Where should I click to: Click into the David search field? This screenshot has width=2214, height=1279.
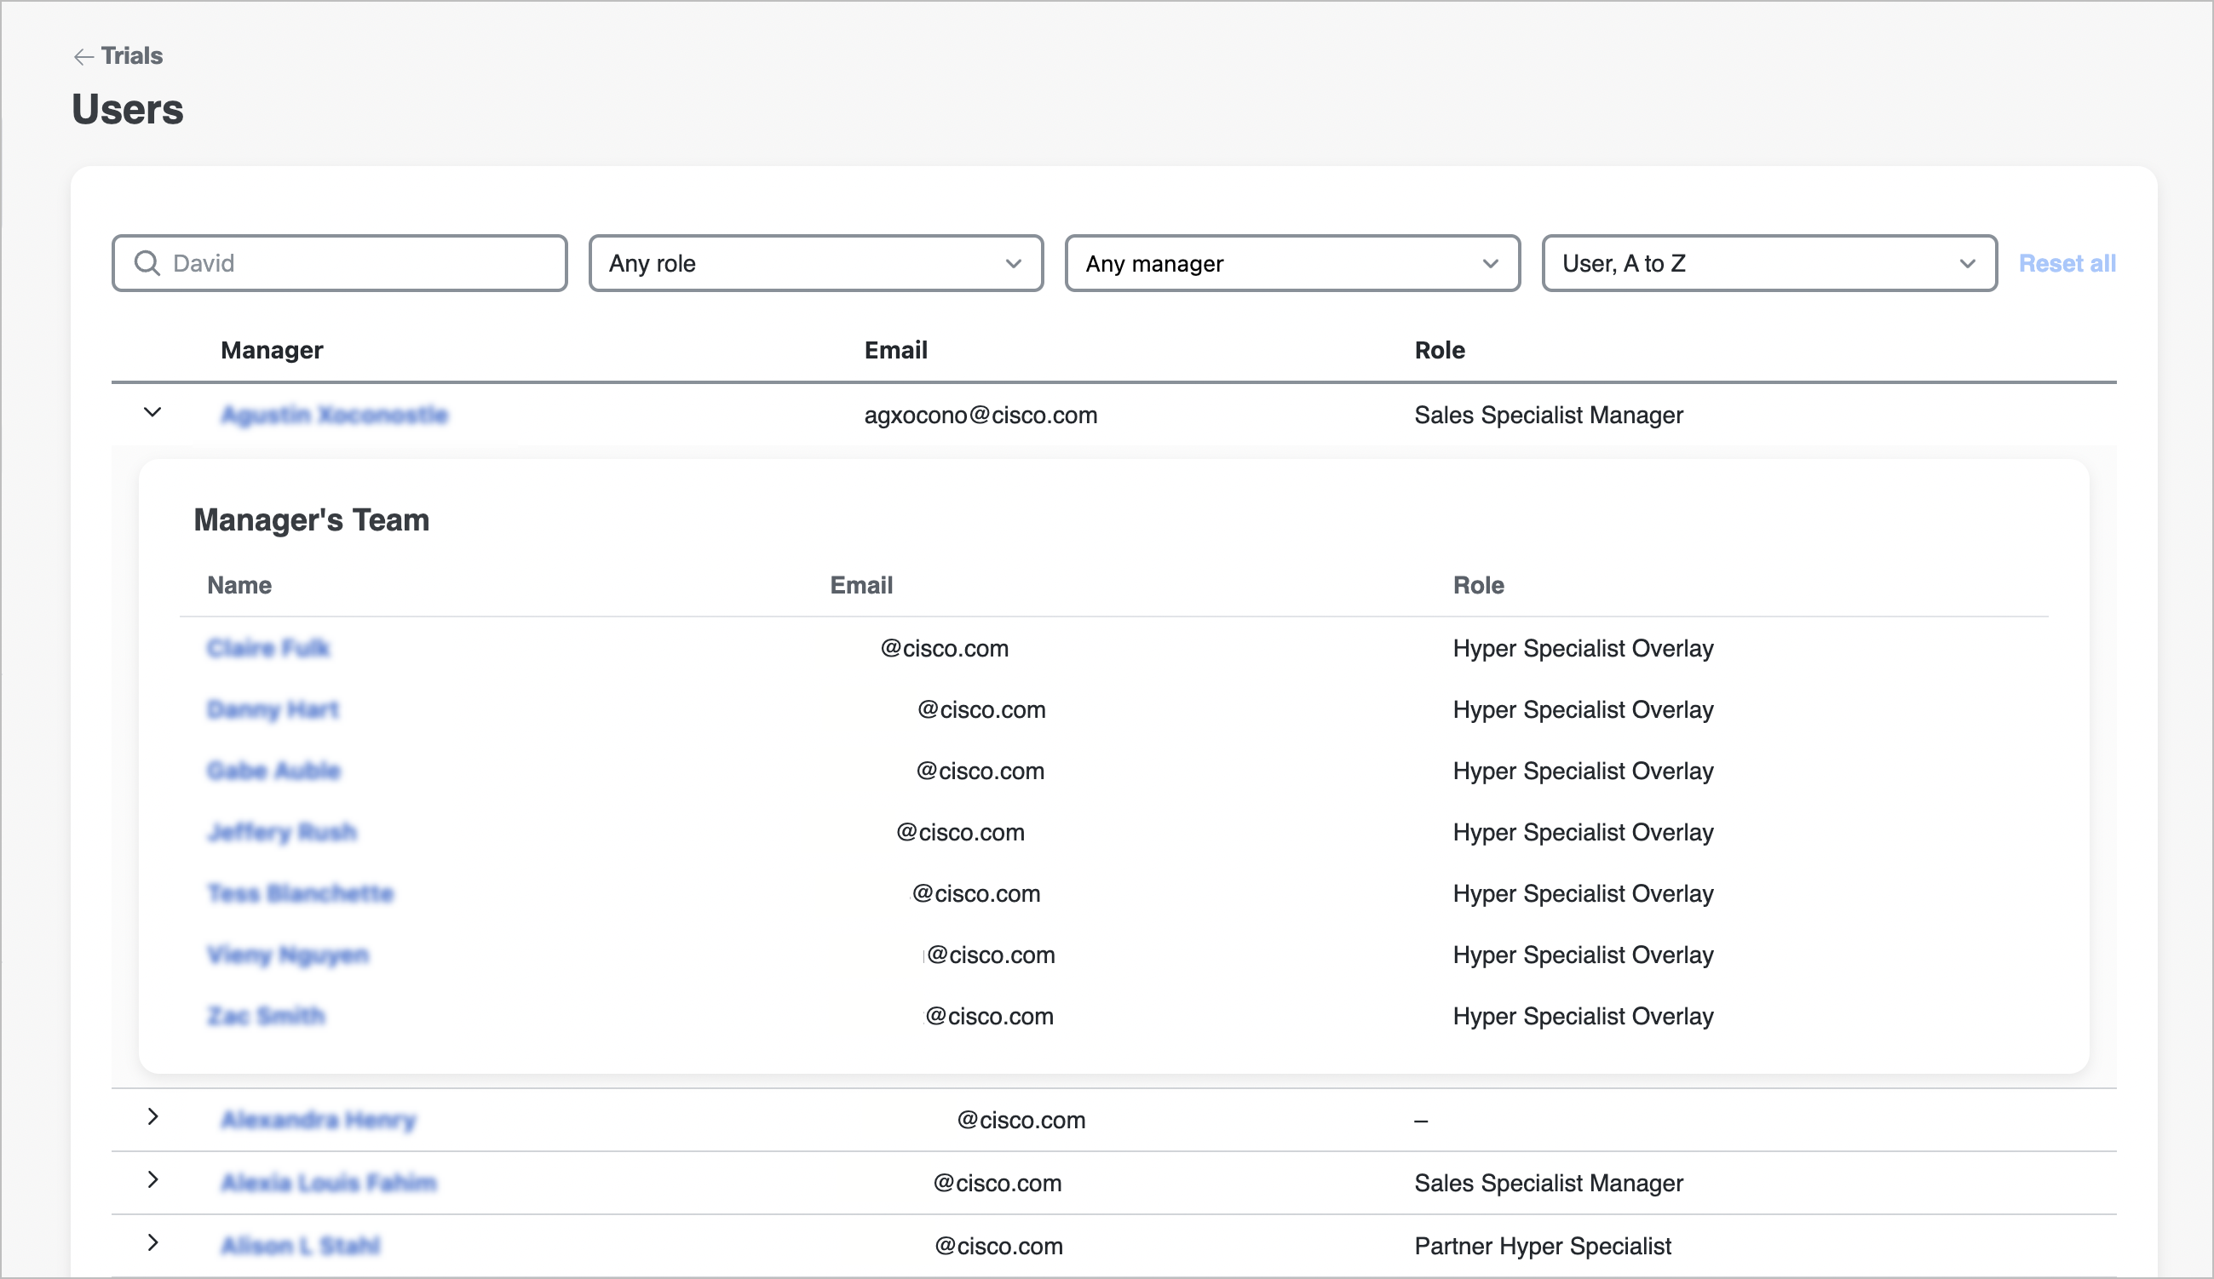(x=360, y=263)
